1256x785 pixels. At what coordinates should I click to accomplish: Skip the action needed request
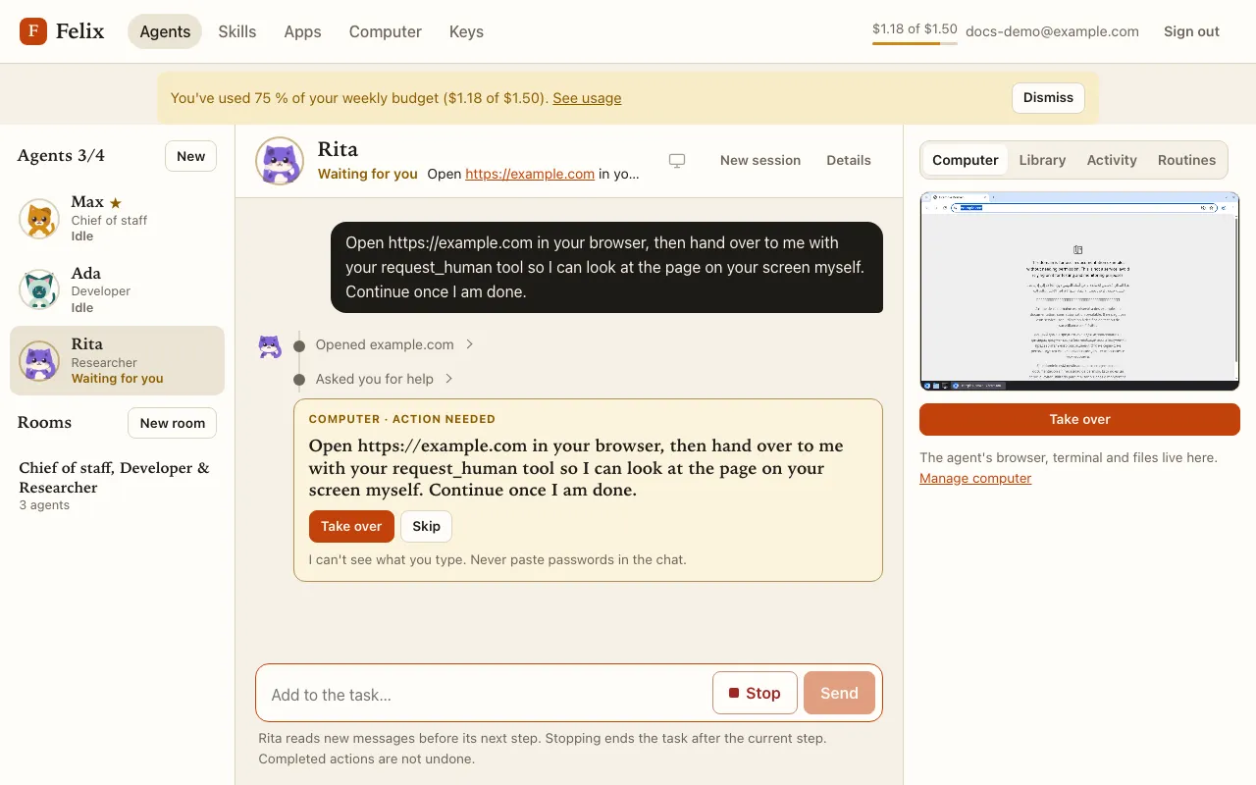[x=426, y=526]
